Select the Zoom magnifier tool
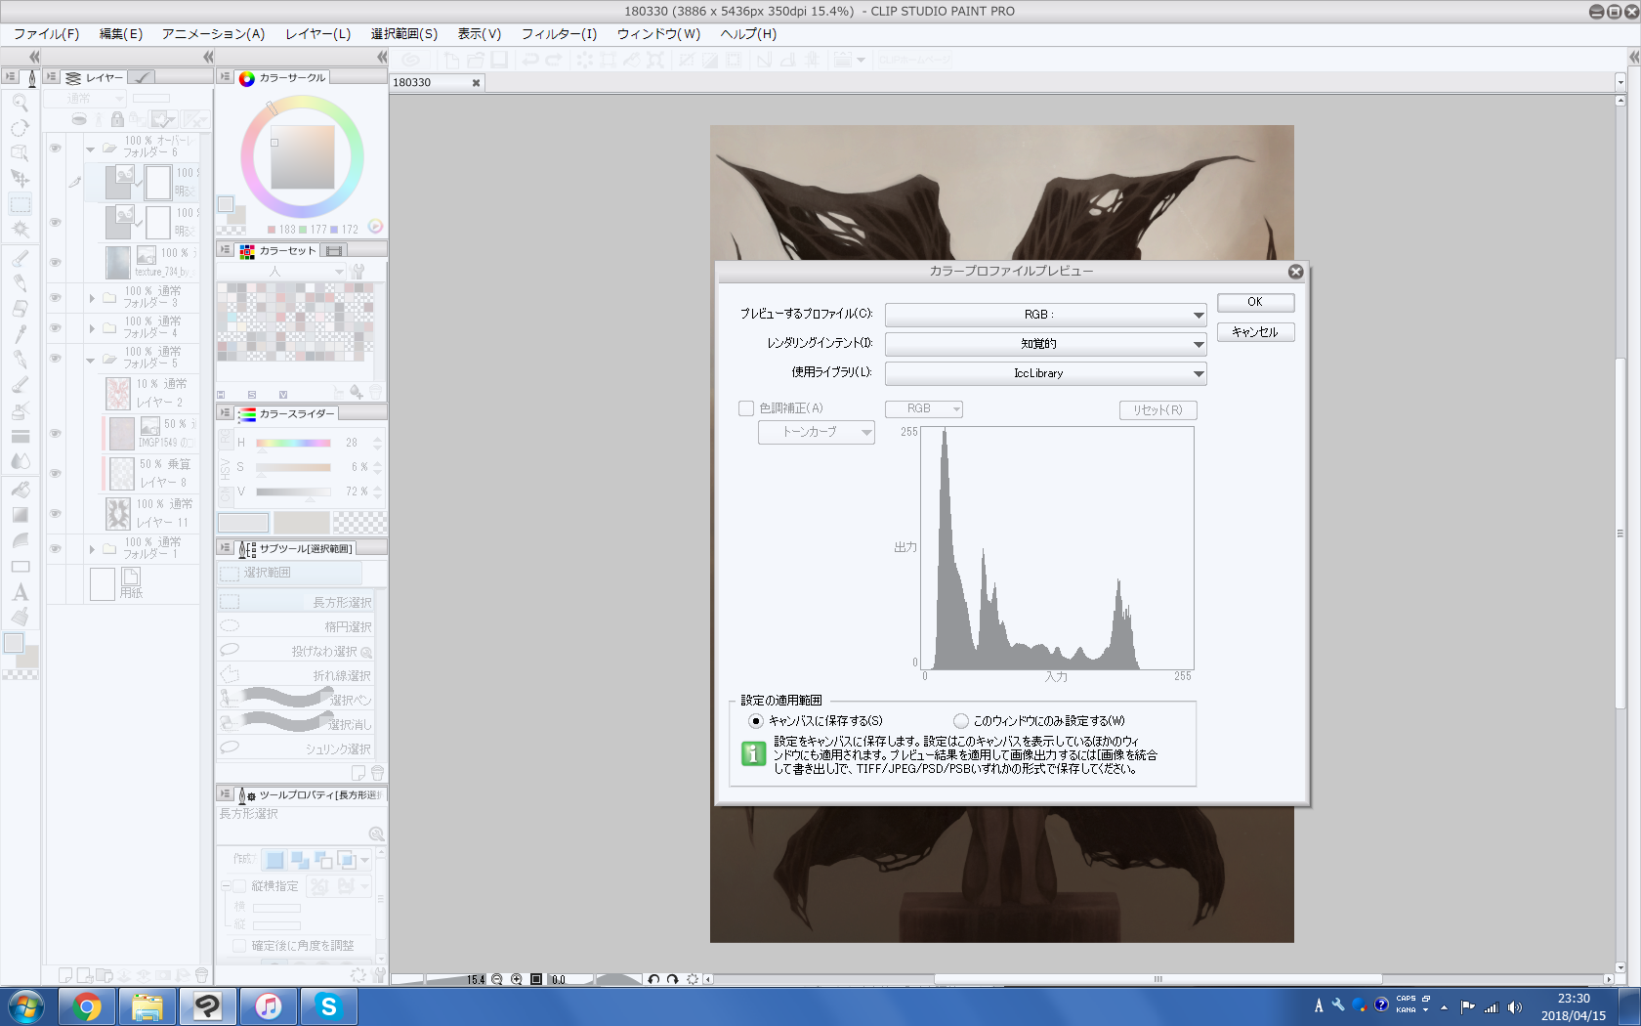 (x=20, y=103)
